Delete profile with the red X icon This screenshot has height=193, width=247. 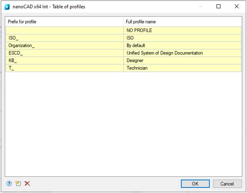[x=27, y=184]
